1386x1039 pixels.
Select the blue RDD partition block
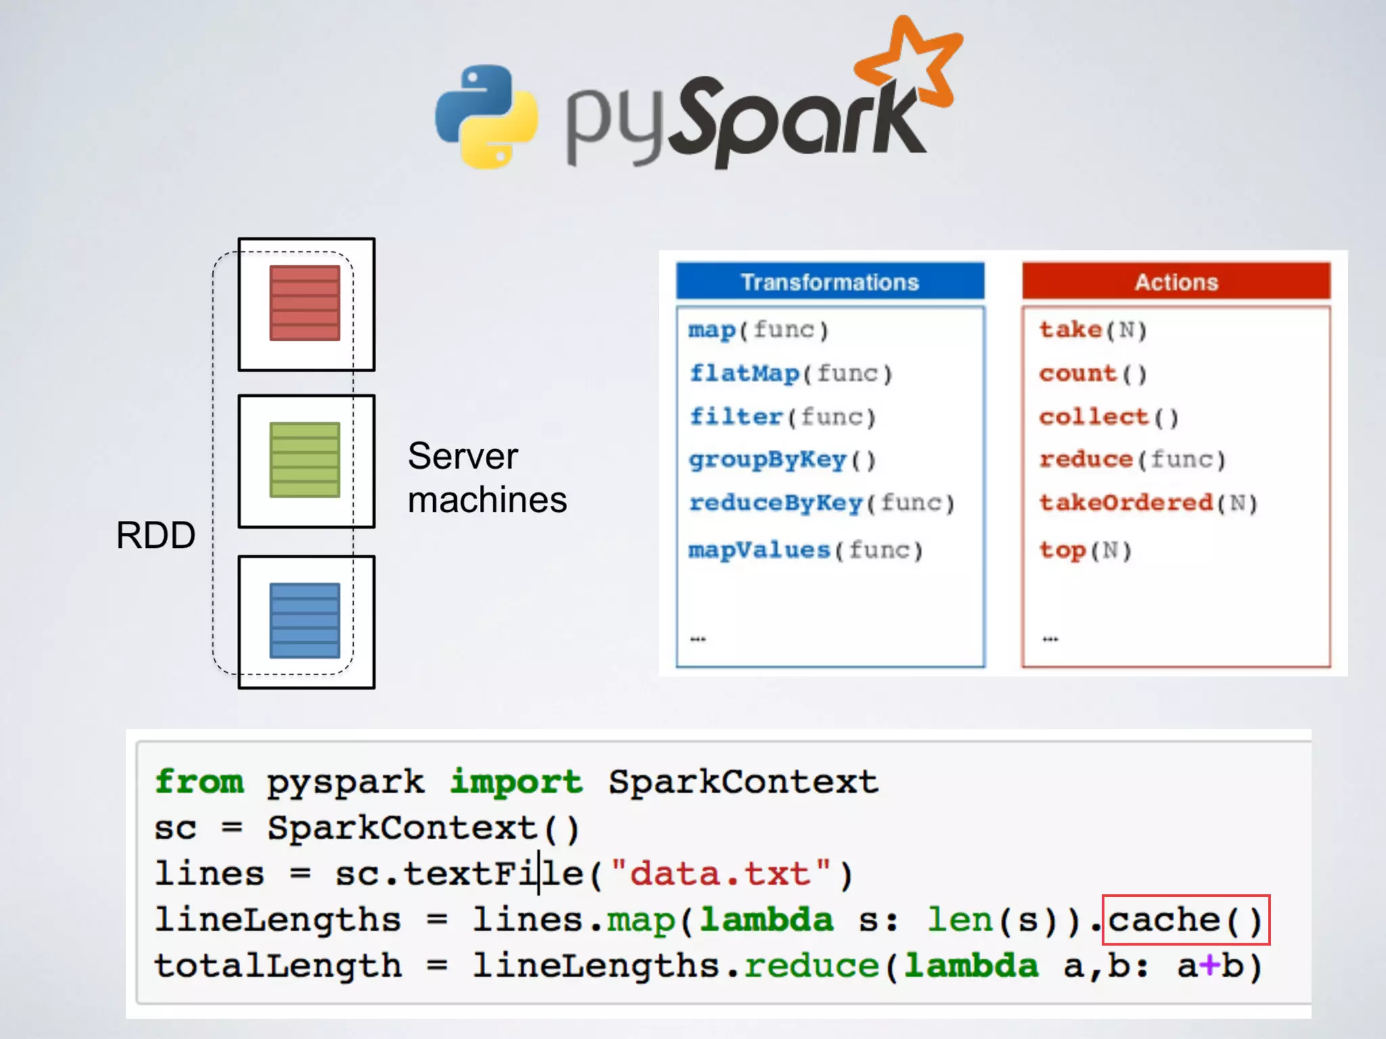(305, 620)
